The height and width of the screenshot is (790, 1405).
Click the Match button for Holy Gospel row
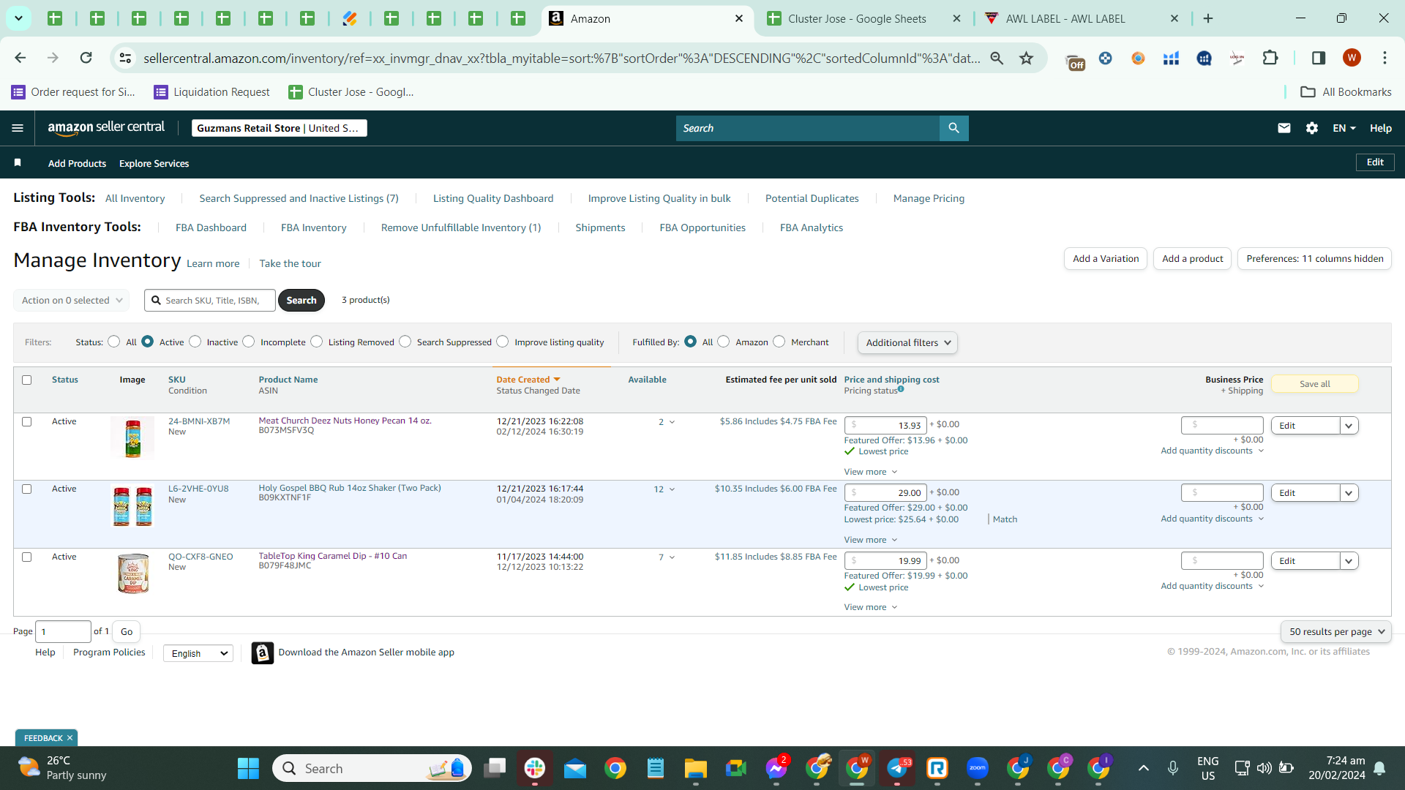click(1005, 519)
